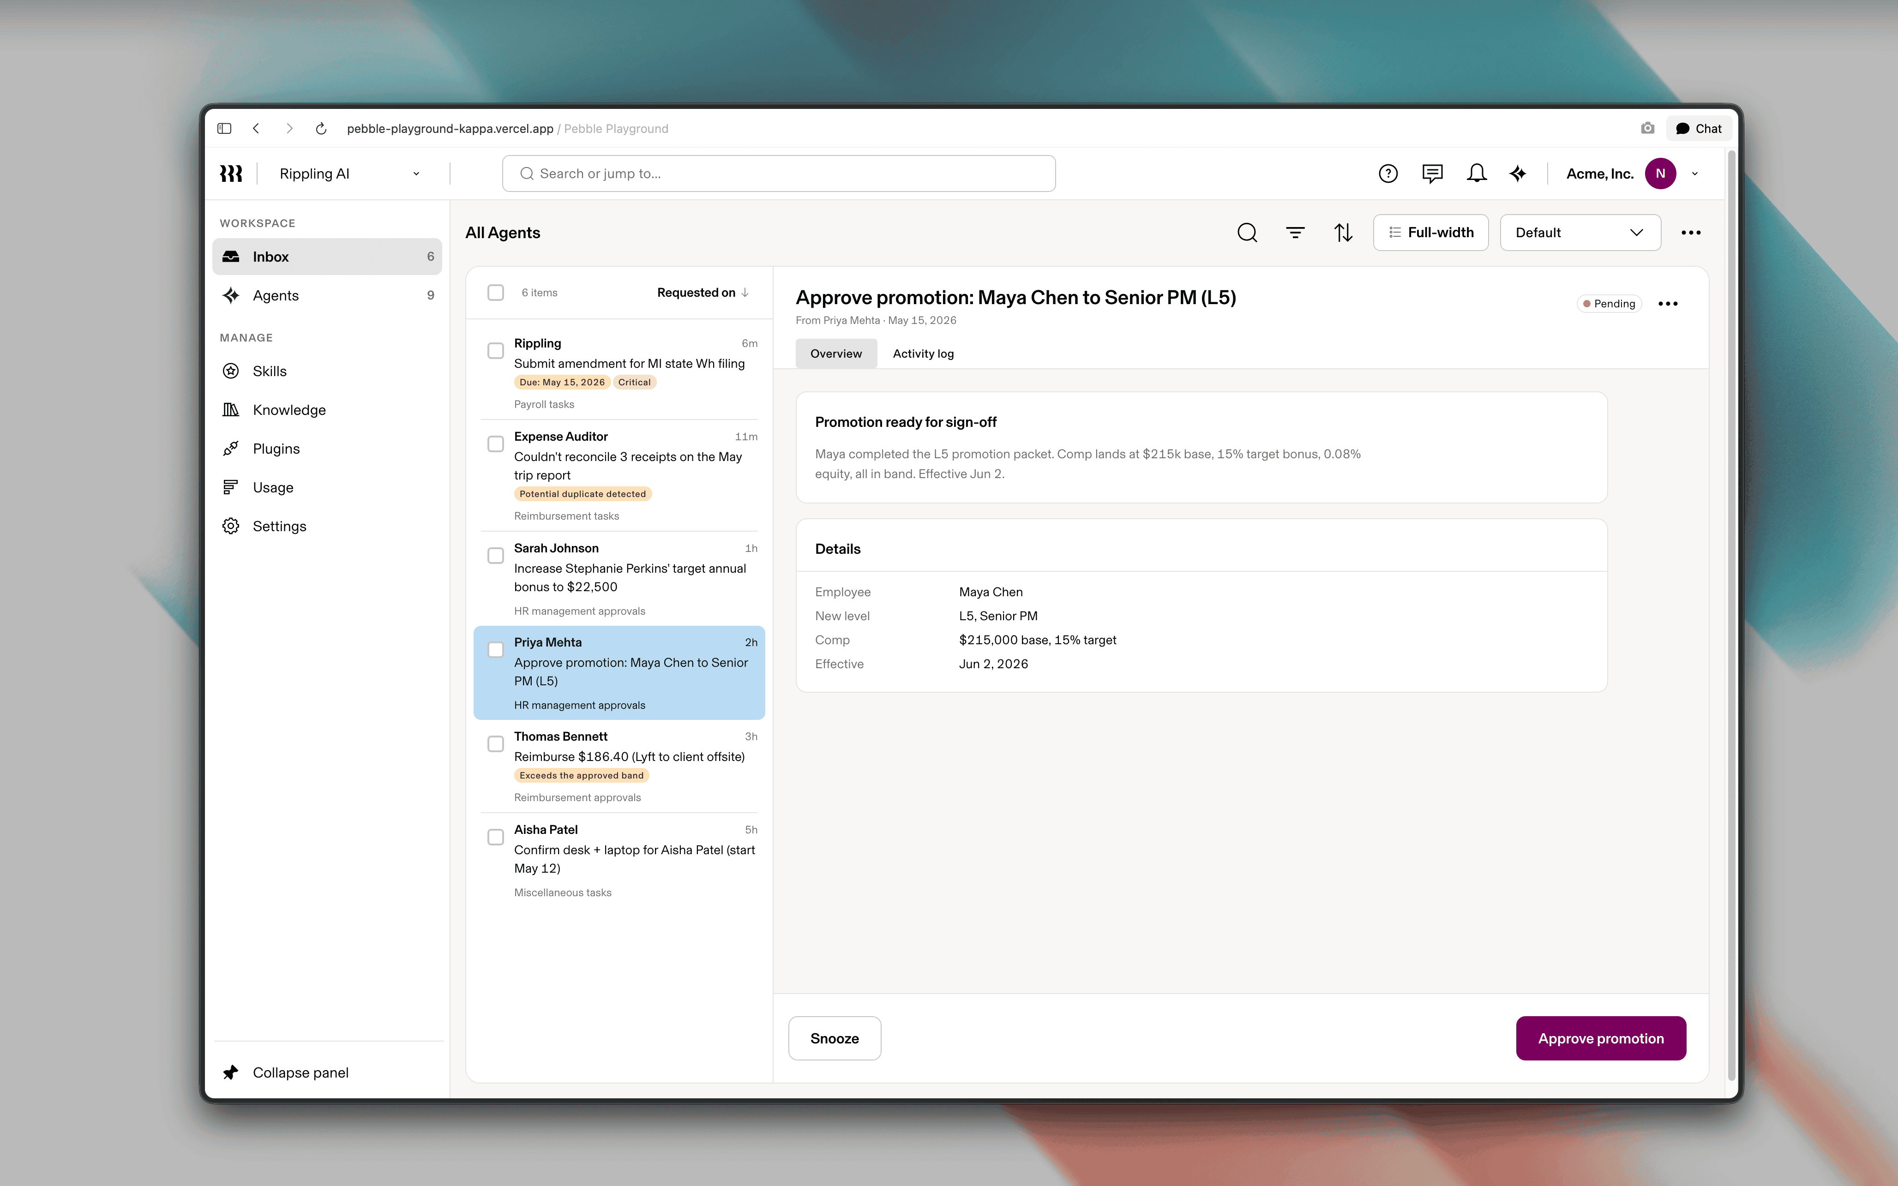Check the Aisha Patel item checkbox
This screenshot has height=1186, width=1898.
click(496, 837)
